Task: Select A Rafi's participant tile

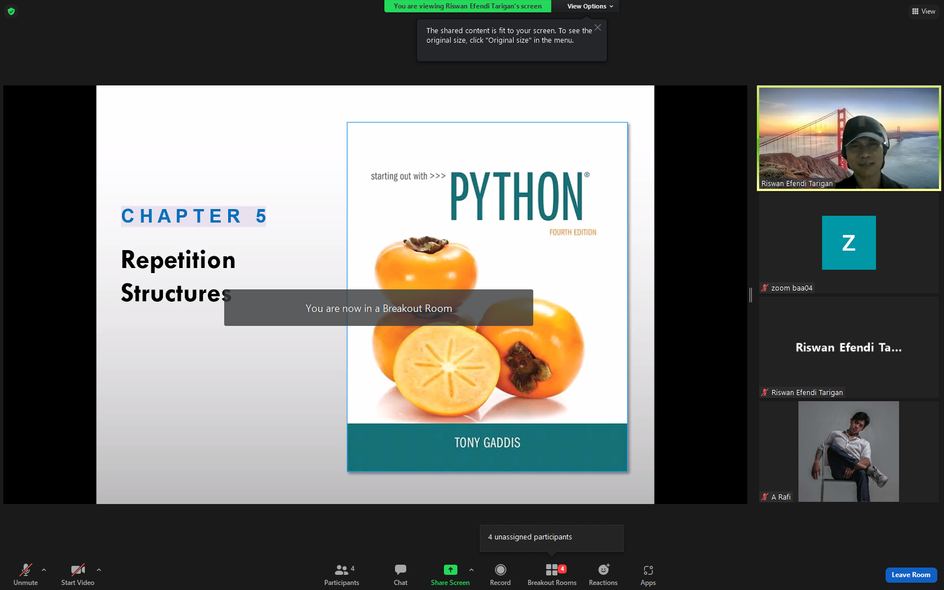Action: coord(848,451)
